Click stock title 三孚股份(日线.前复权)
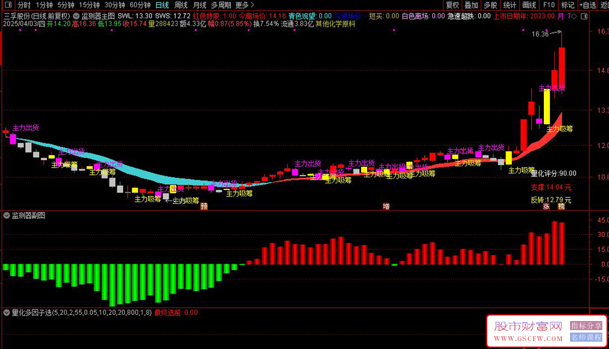The width and height of the screenshot is (609, 349). 37,16
